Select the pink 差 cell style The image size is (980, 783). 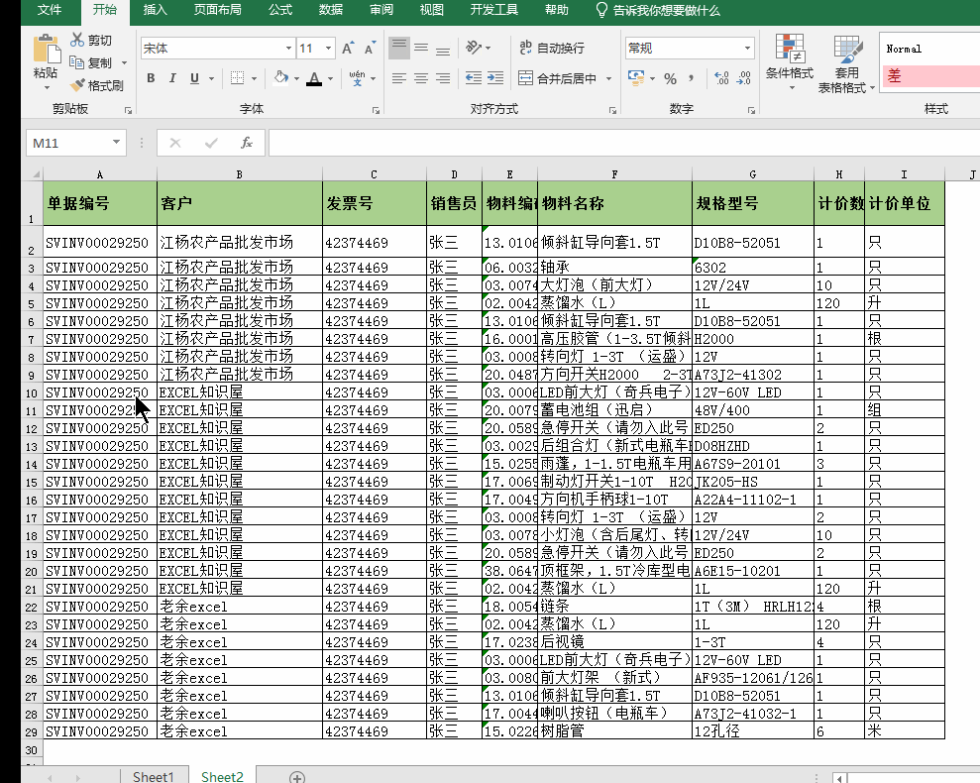click(929, 76)
